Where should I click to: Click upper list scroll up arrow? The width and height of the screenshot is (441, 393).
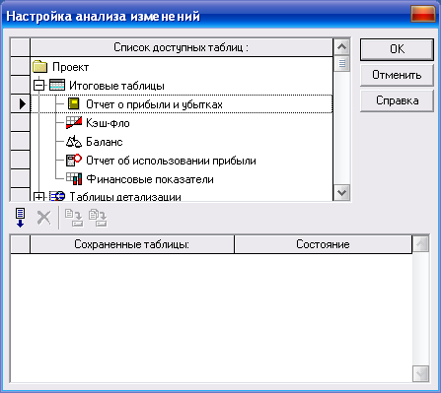tap(342, 47)
